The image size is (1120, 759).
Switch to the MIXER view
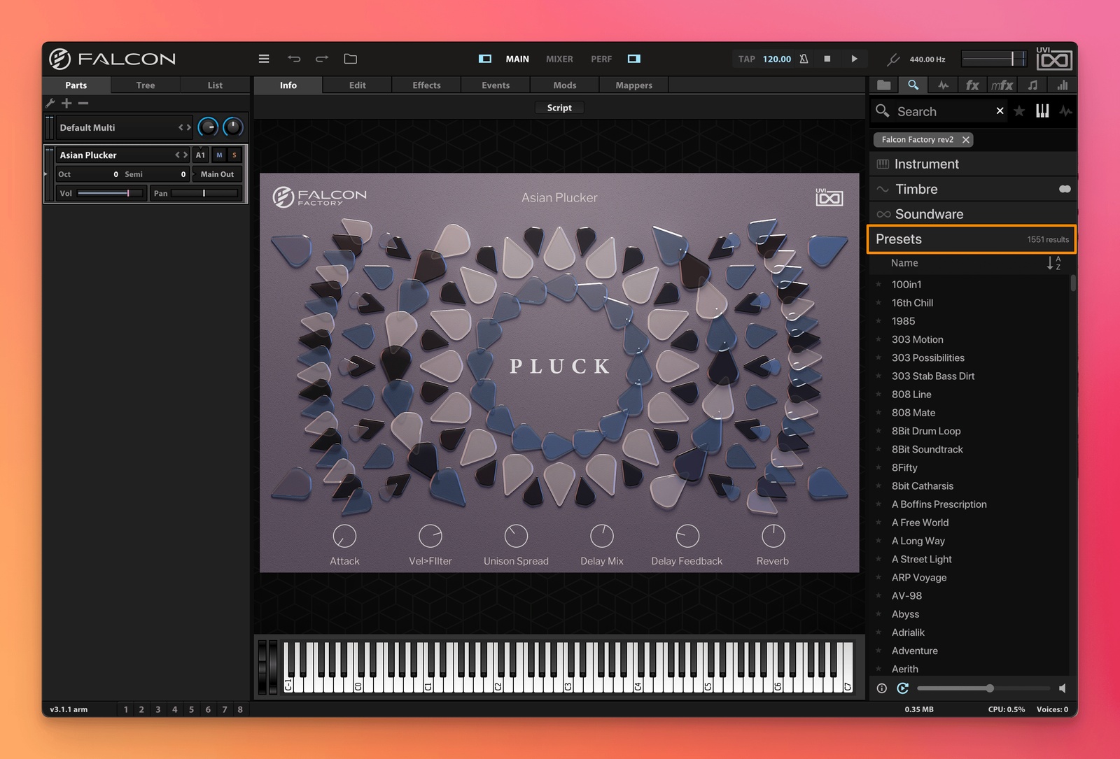tap(559, 59)
